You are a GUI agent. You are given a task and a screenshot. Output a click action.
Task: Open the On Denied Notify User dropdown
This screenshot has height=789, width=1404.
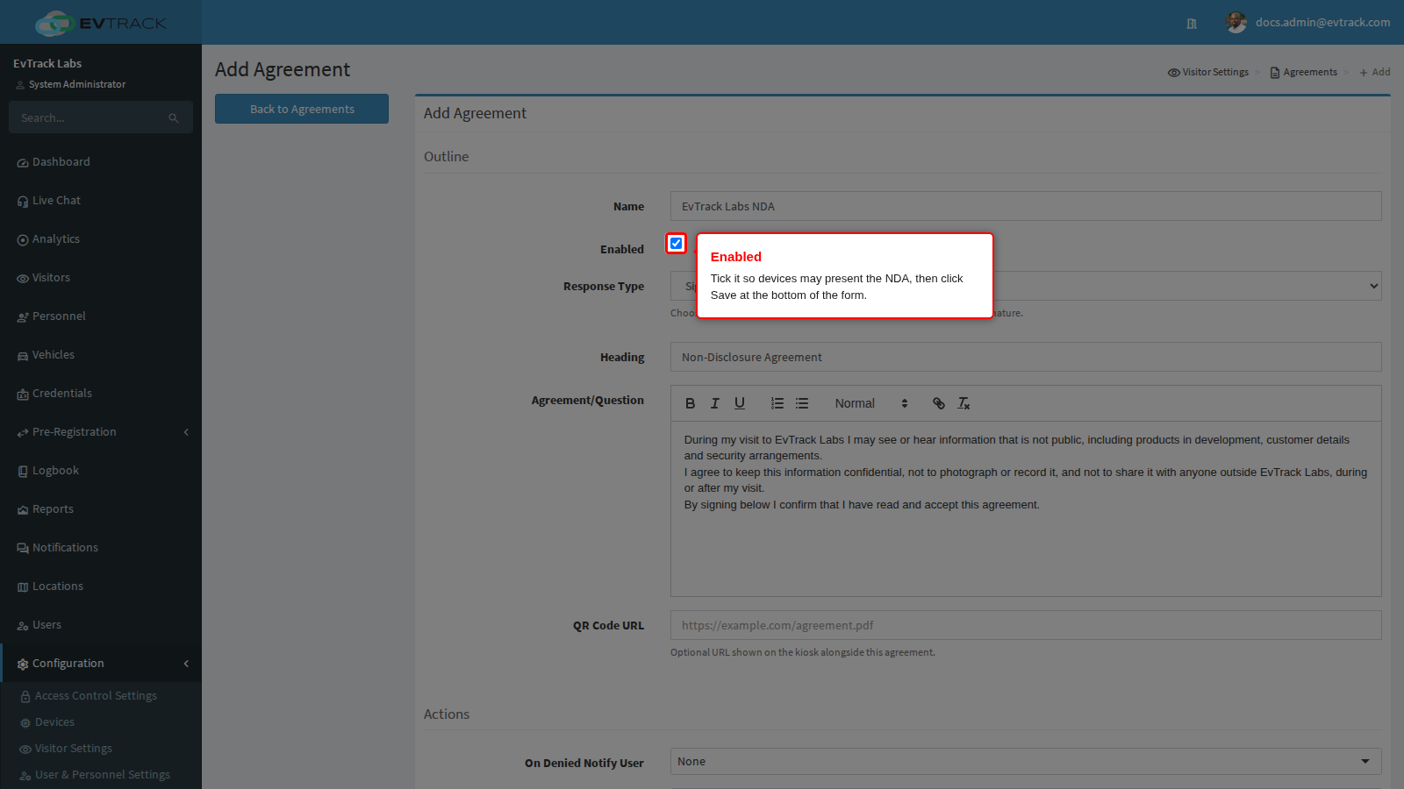1026,761
